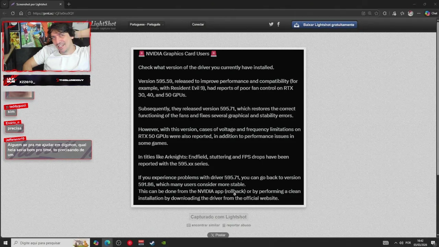Go to the browser home page
Image resolution: width=439 pixels, height=247 pixels.
click(x=21, y=13)
